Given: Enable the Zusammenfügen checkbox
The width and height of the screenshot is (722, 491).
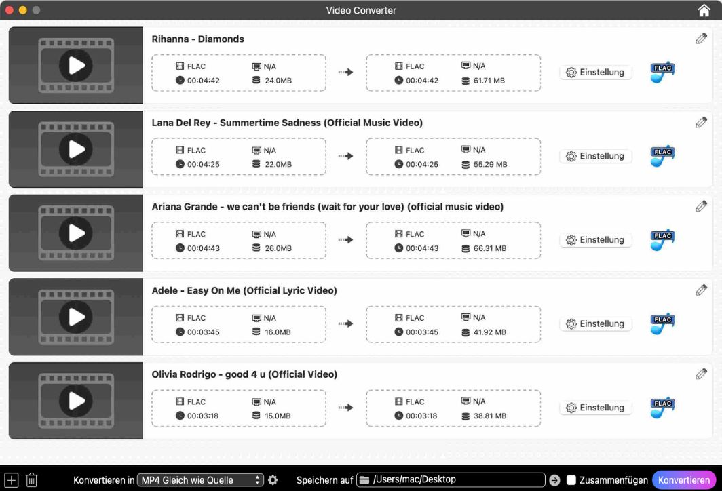Looking at the screenshot, I should click(571, 480).
